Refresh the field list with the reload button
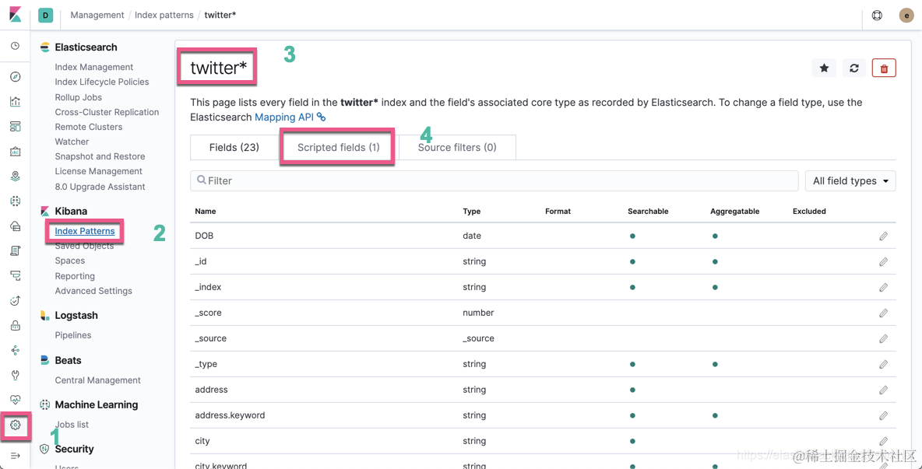 click(x=853, y=68)
